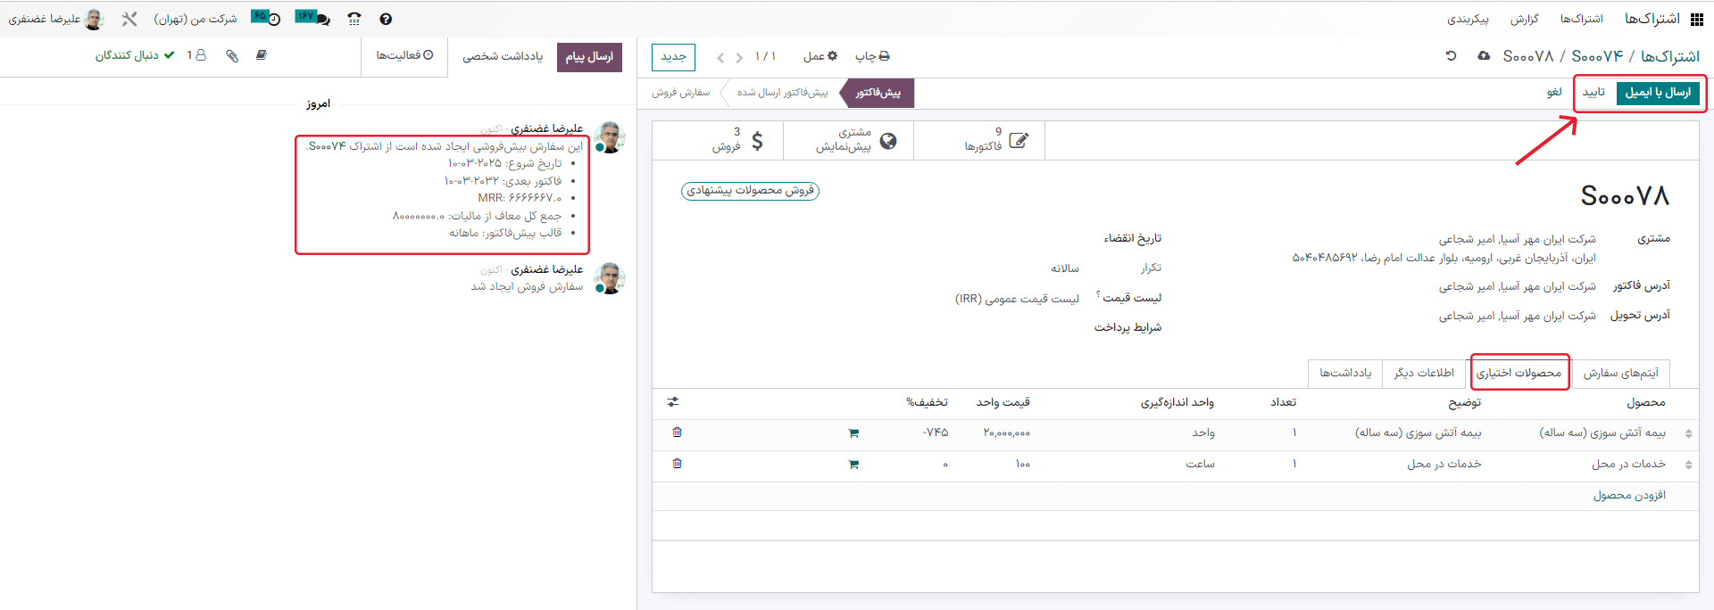1714x610 pixels.
Task: Switch to محصولات اختیاری tab
Action: click(x=1518, y=373)
